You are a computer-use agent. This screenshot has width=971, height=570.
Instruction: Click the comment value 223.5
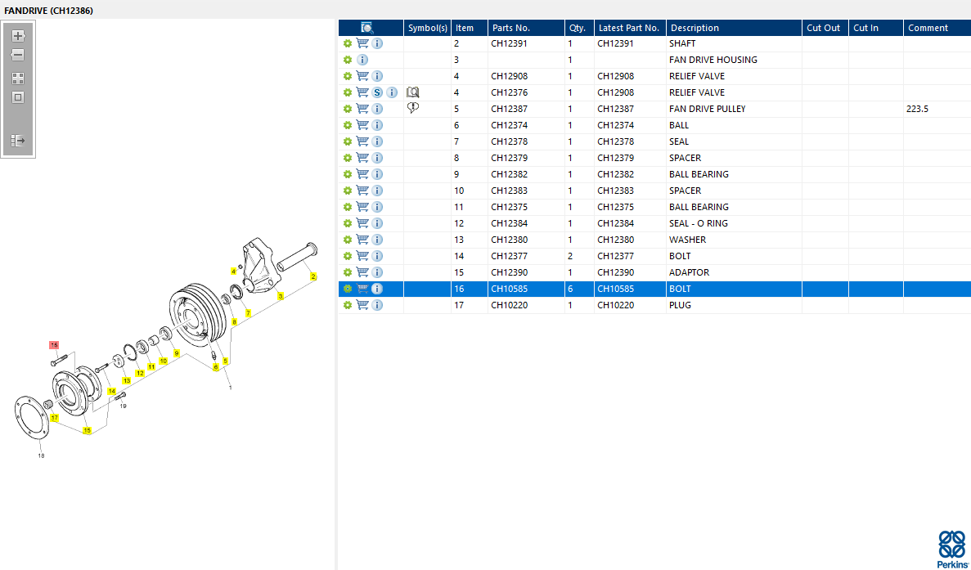[917, 109]
